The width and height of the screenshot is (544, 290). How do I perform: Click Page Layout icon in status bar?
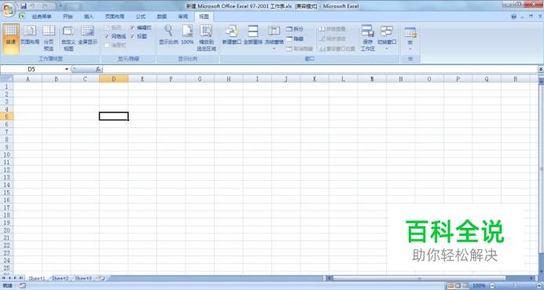point(458,286)
